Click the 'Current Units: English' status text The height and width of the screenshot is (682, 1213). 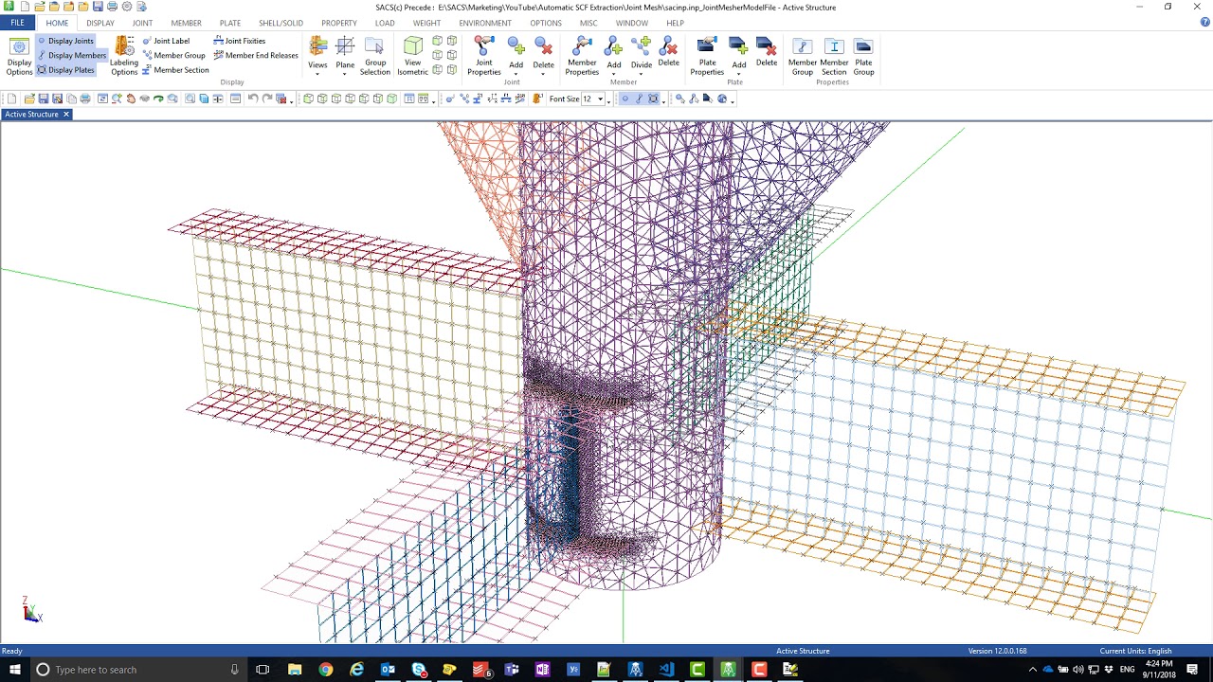click(1135, 651)
